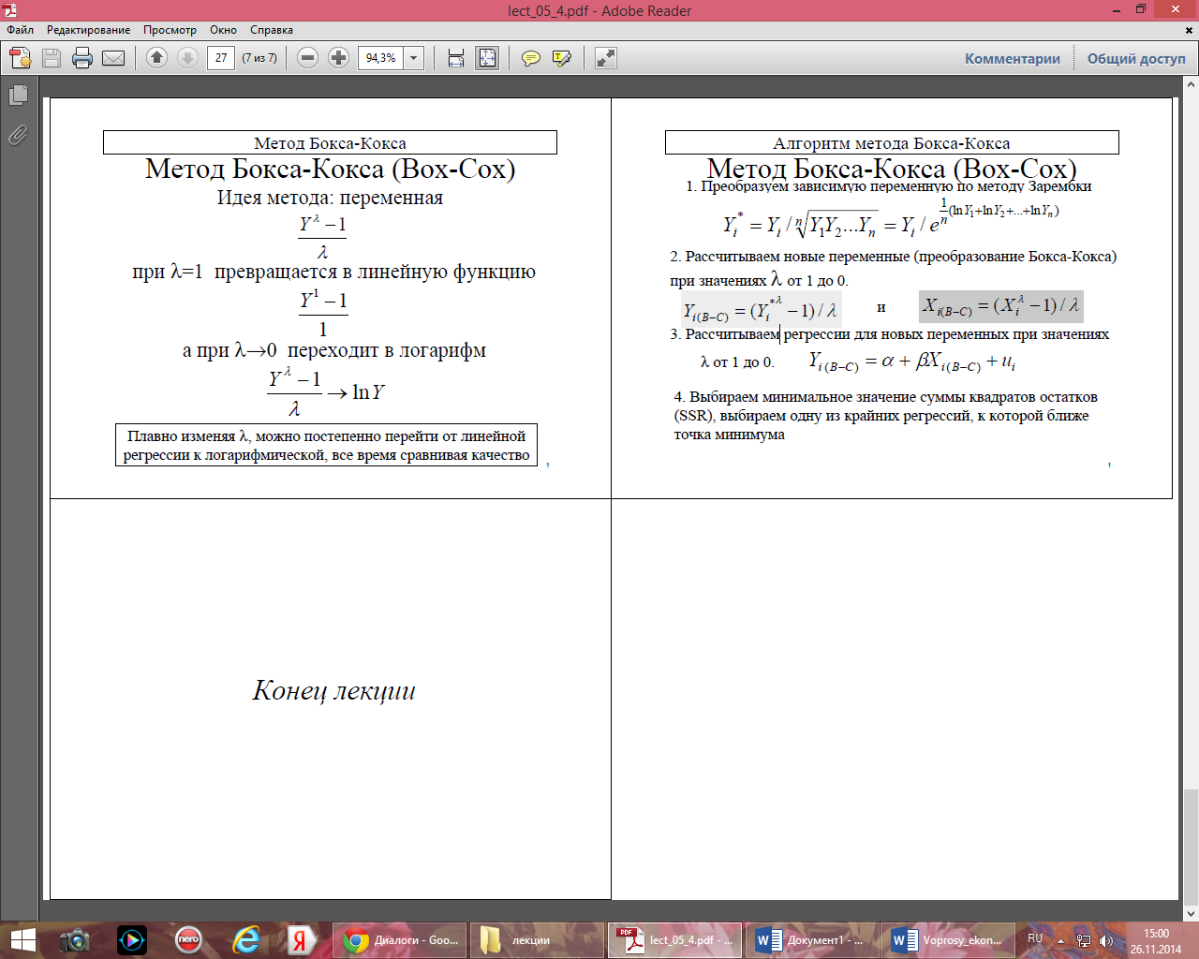
Task: Open the Комментарии pane
Action: [1013, 58]
